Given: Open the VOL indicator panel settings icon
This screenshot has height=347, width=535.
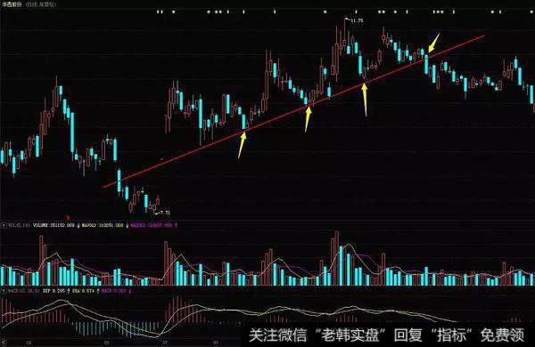Looking at the screenshot, I should 4,225.
